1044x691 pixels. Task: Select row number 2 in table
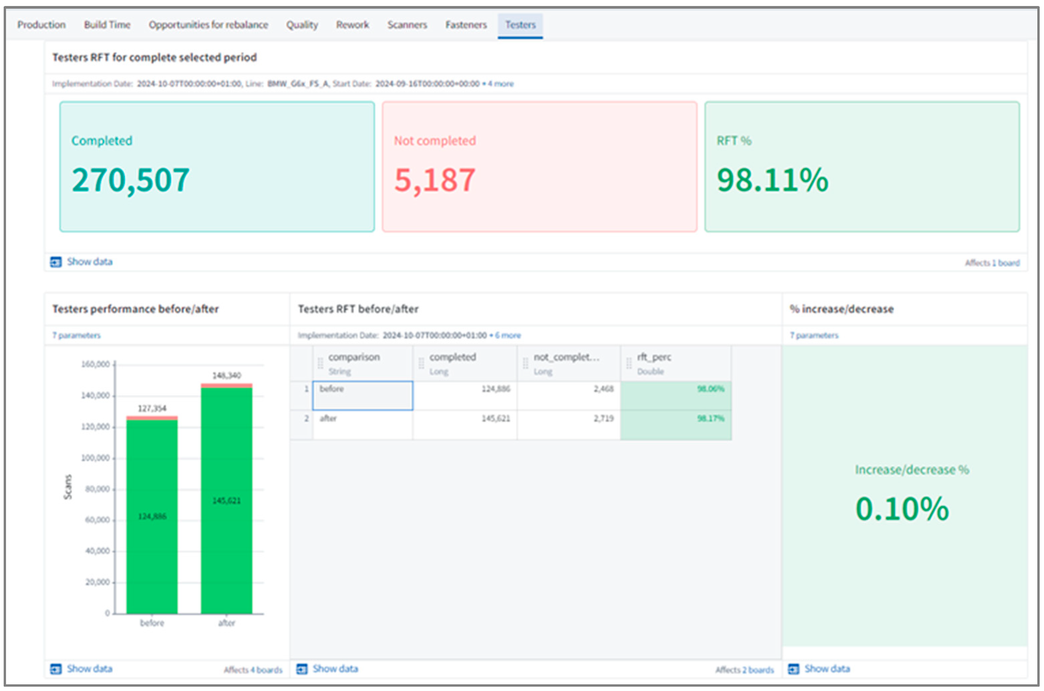[x=302, y=425]
